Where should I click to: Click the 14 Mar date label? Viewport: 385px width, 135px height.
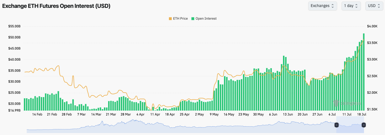point(96,115)
